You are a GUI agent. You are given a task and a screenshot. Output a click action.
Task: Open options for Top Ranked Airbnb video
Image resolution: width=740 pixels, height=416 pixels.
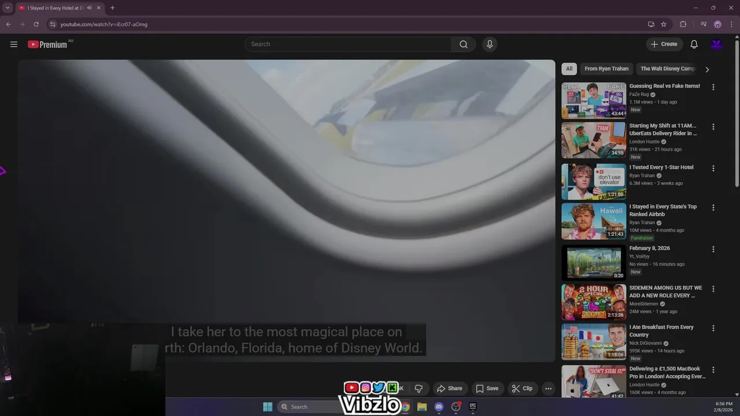[713, 207]
